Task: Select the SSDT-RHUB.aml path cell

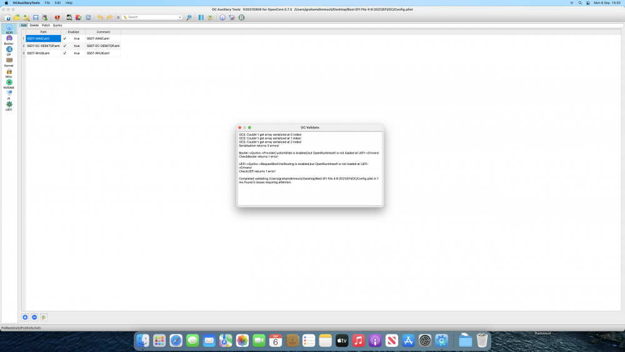Action: pyautogui.click(x=44, y=53)
